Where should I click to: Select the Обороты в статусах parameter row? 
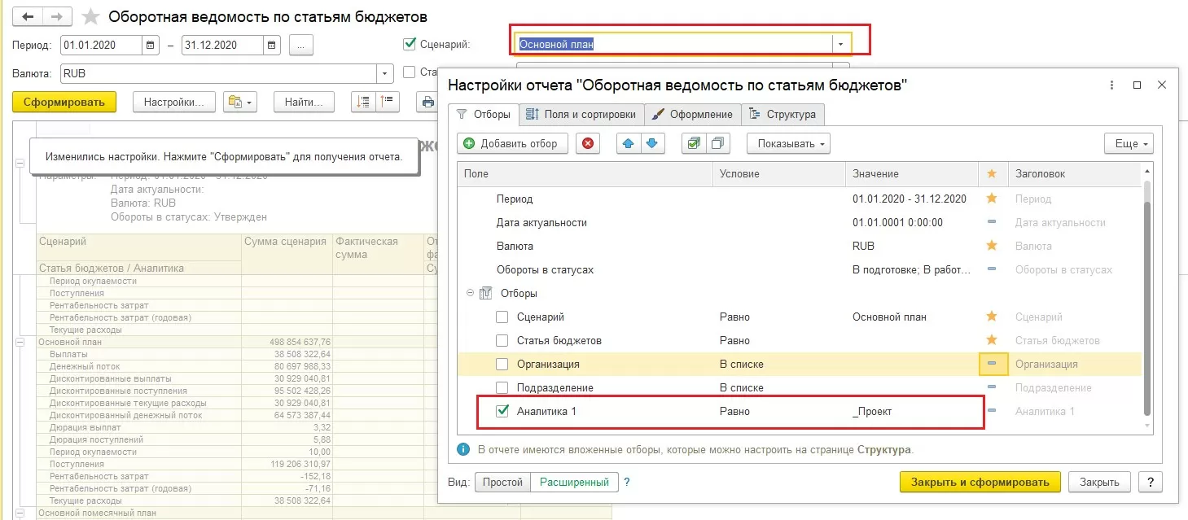(800, 269)
